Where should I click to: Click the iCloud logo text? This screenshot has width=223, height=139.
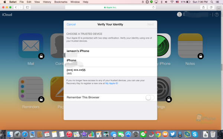[x=7, y=14]
